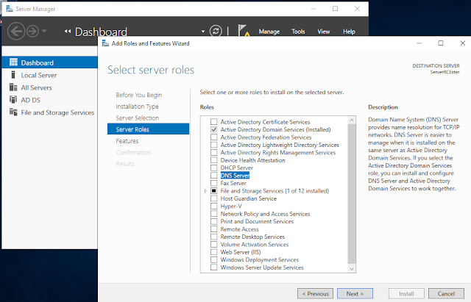Click File and Storage Services sidebar icon

(13, 112)
